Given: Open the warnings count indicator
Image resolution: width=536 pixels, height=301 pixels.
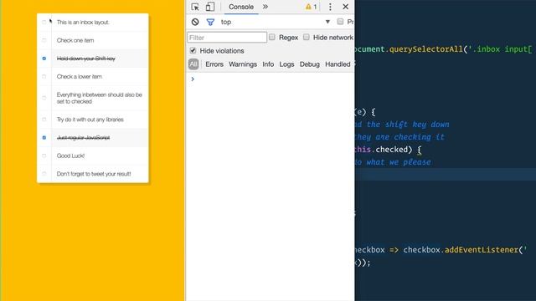Looking at the screenshot, I should 311,7.
